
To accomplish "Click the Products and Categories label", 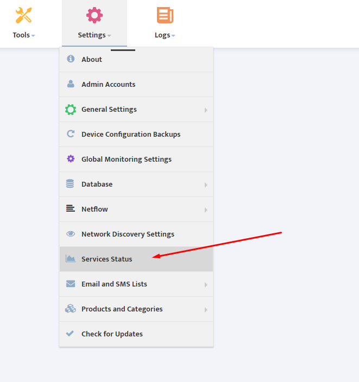I will tap(122, 309).
